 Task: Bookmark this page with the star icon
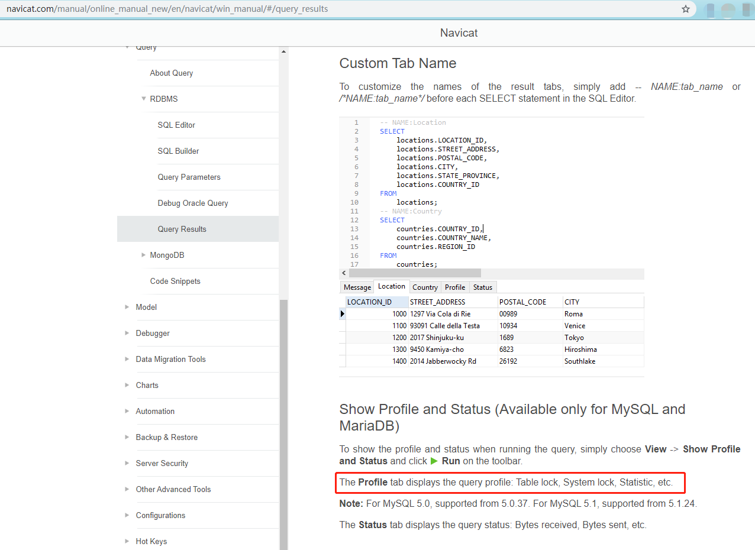point(686,9)
